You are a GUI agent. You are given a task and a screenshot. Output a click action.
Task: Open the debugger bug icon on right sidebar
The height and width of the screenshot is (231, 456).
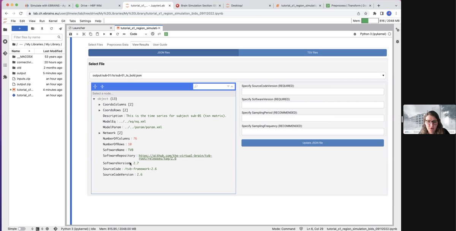pyautogui.click(x=397, y=41)
